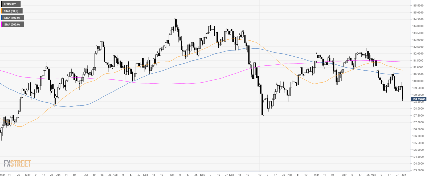Click the bottom of the January 2019 flash-crash wick
428x178 pixels.
[x=262, y=153]
